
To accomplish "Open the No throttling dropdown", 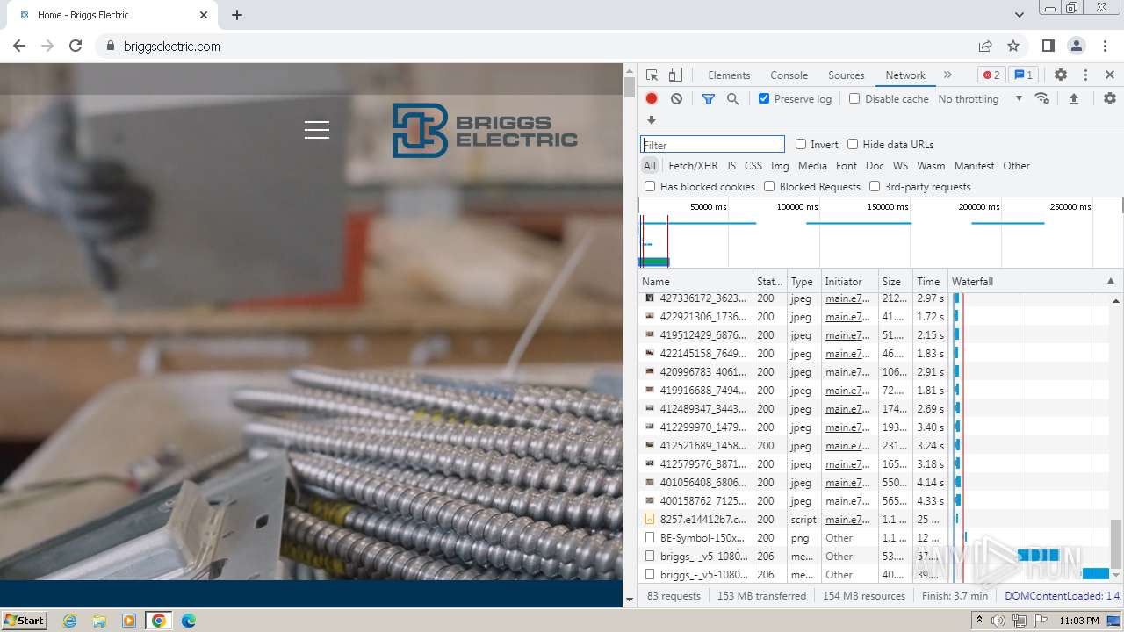I will (980, 99).
